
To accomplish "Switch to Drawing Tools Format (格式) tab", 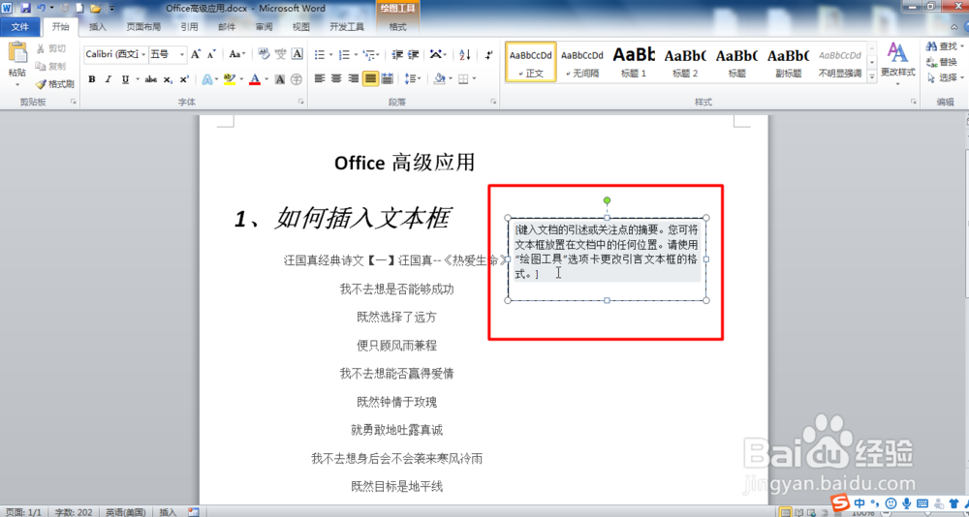I will [398, 26].
